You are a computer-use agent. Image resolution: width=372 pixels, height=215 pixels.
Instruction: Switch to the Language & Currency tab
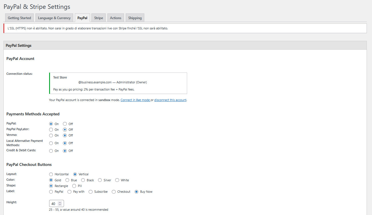click(54, 17)
